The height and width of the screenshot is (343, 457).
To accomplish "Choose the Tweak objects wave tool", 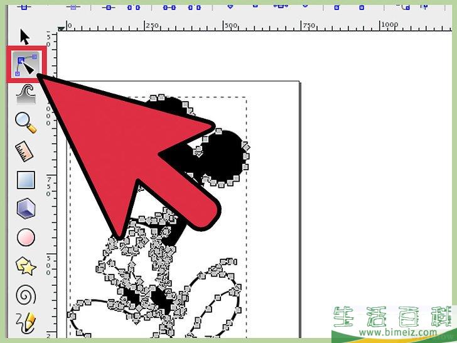I will click(x=26, y=94).
